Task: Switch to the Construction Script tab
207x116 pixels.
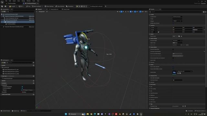Action: (x=54, y=9)
